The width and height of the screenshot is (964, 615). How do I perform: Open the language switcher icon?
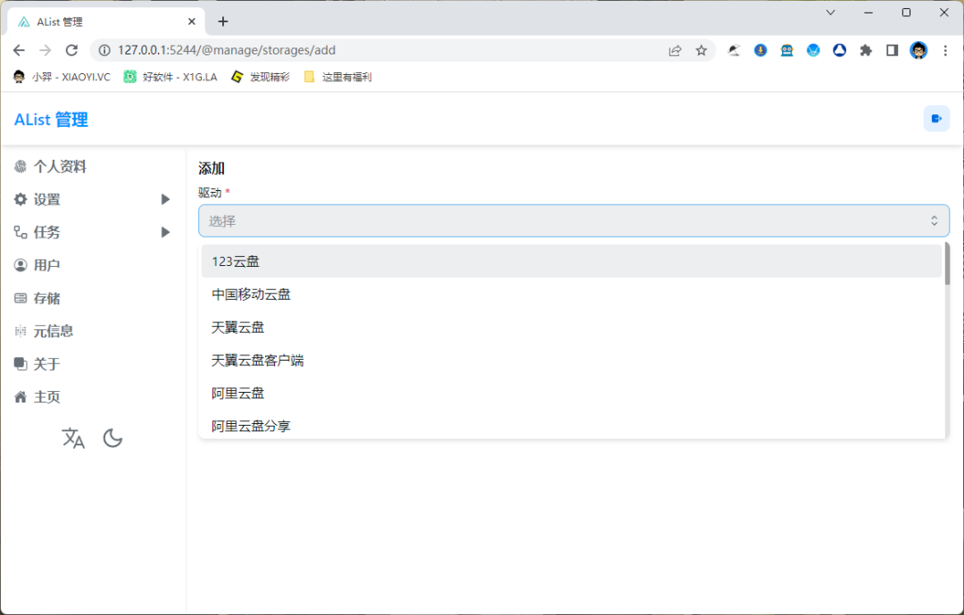[x=73, y=438]
